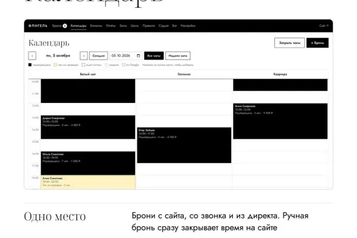Click the Брони counter badge showing 2
The width and height of the screenshot is (357, 238).
[65, 26]
